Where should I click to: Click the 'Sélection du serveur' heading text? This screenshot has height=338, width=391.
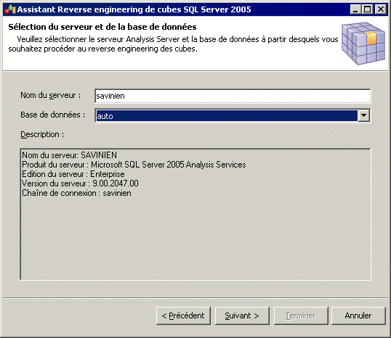(102, 27)
